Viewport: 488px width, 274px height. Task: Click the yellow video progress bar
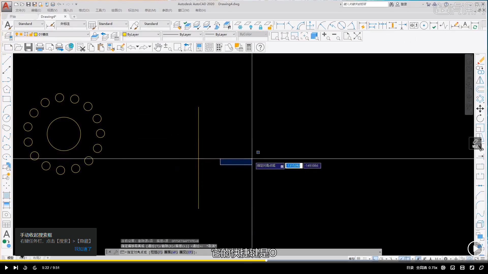[133, 261]
